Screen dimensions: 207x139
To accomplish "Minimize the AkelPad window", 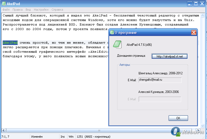I will 190,4.
